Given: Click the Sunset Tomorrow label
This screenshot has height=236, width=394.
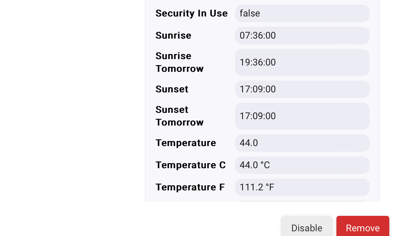Looking at the screenshot, I should [179, 116].
